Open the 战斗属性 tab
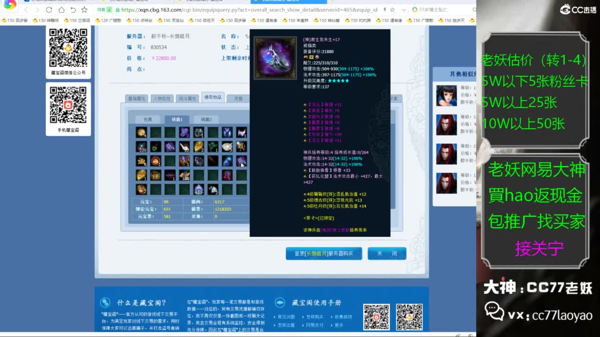The height and width of the screenshot is (337, 600). (x=187, y=98)
